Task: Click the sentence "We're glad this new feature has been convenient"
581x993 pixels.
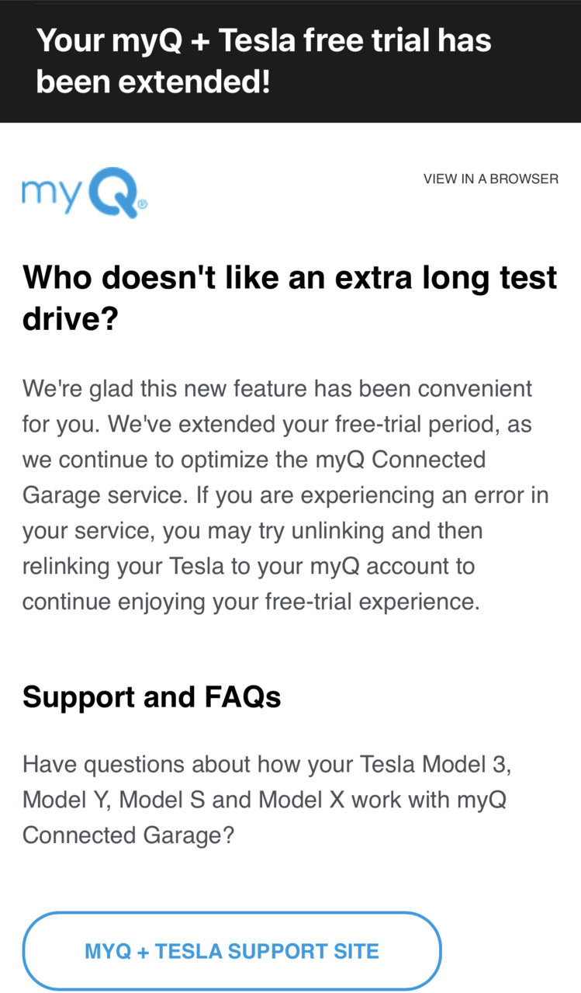Action: point(277,388)
